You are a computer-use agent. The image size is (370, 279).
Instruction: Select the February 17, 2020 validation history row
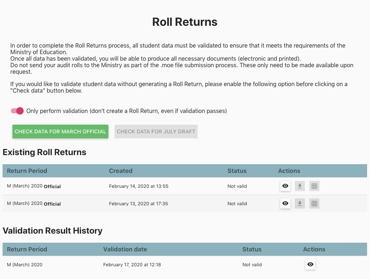tap(132, 265)
